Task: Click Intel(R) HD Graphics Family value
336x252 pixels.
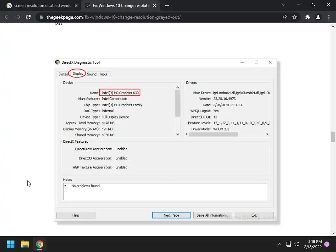Action: click(x=122, y=105)
